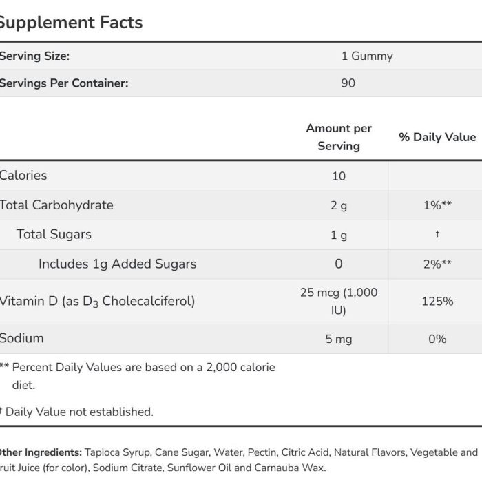Click the Amount per Serving column header
Viewport: 482px width, 482px height.
pos(339,137)
